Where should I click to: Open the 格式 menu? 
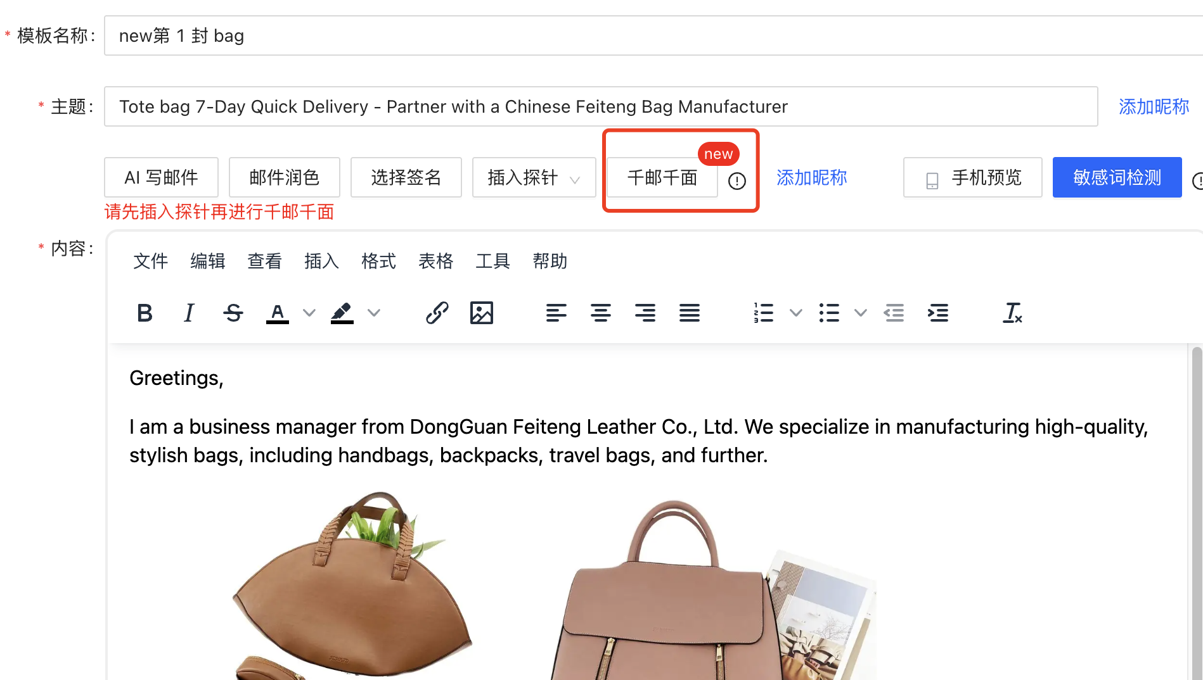[378, 261]
